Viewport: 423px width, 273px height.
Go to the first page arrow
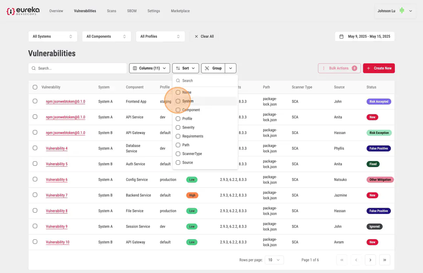[x=342, y=260]
